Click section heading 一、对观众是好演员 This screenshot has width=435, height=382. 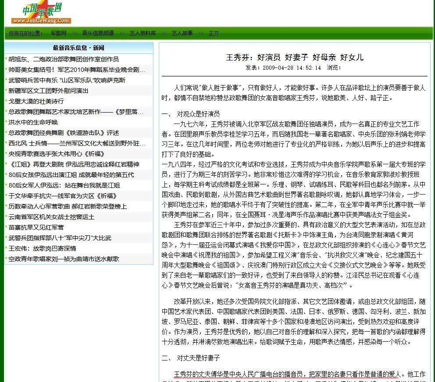coord(191,114)
